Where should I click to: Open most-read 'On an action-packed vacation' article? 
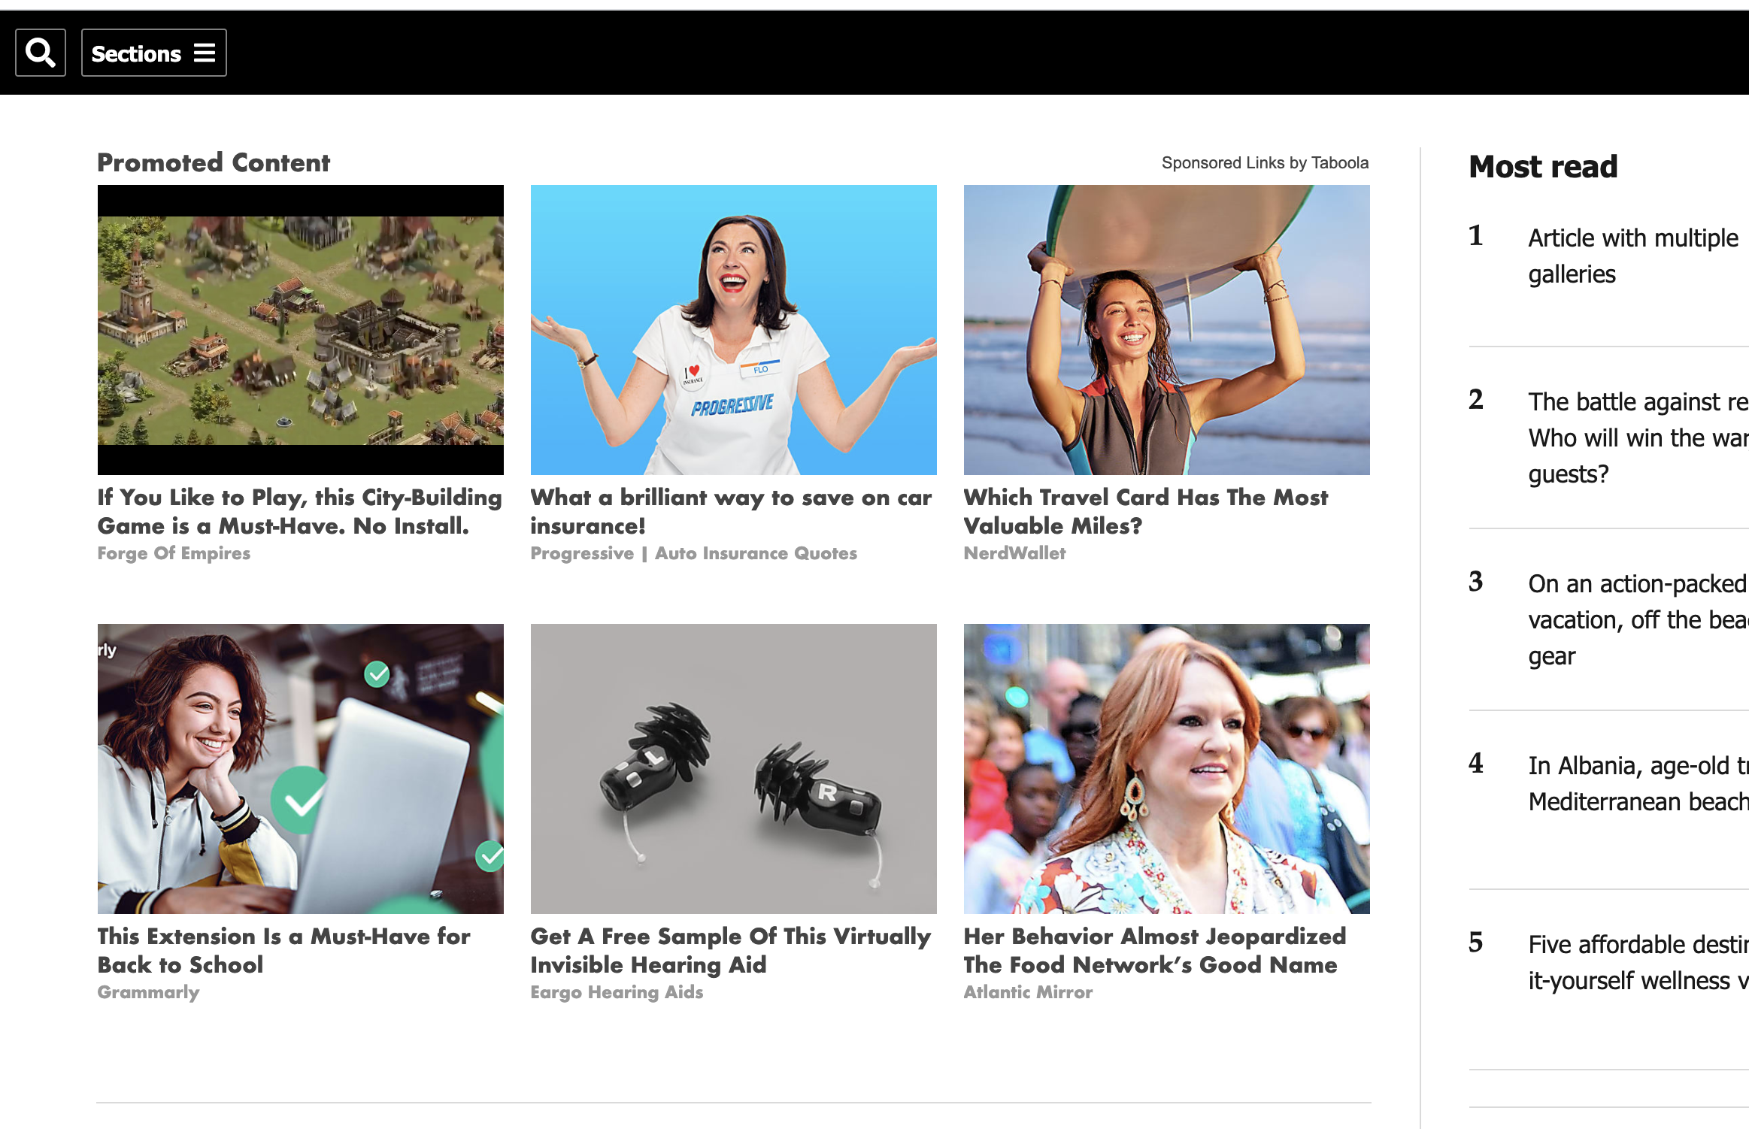pyautogui.click(x=1638, y=620)
